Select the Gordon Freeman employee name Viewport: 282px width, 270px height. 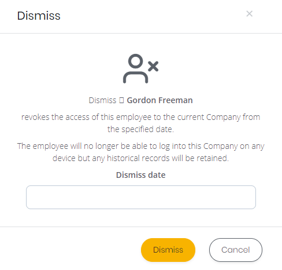click(159, 100)
